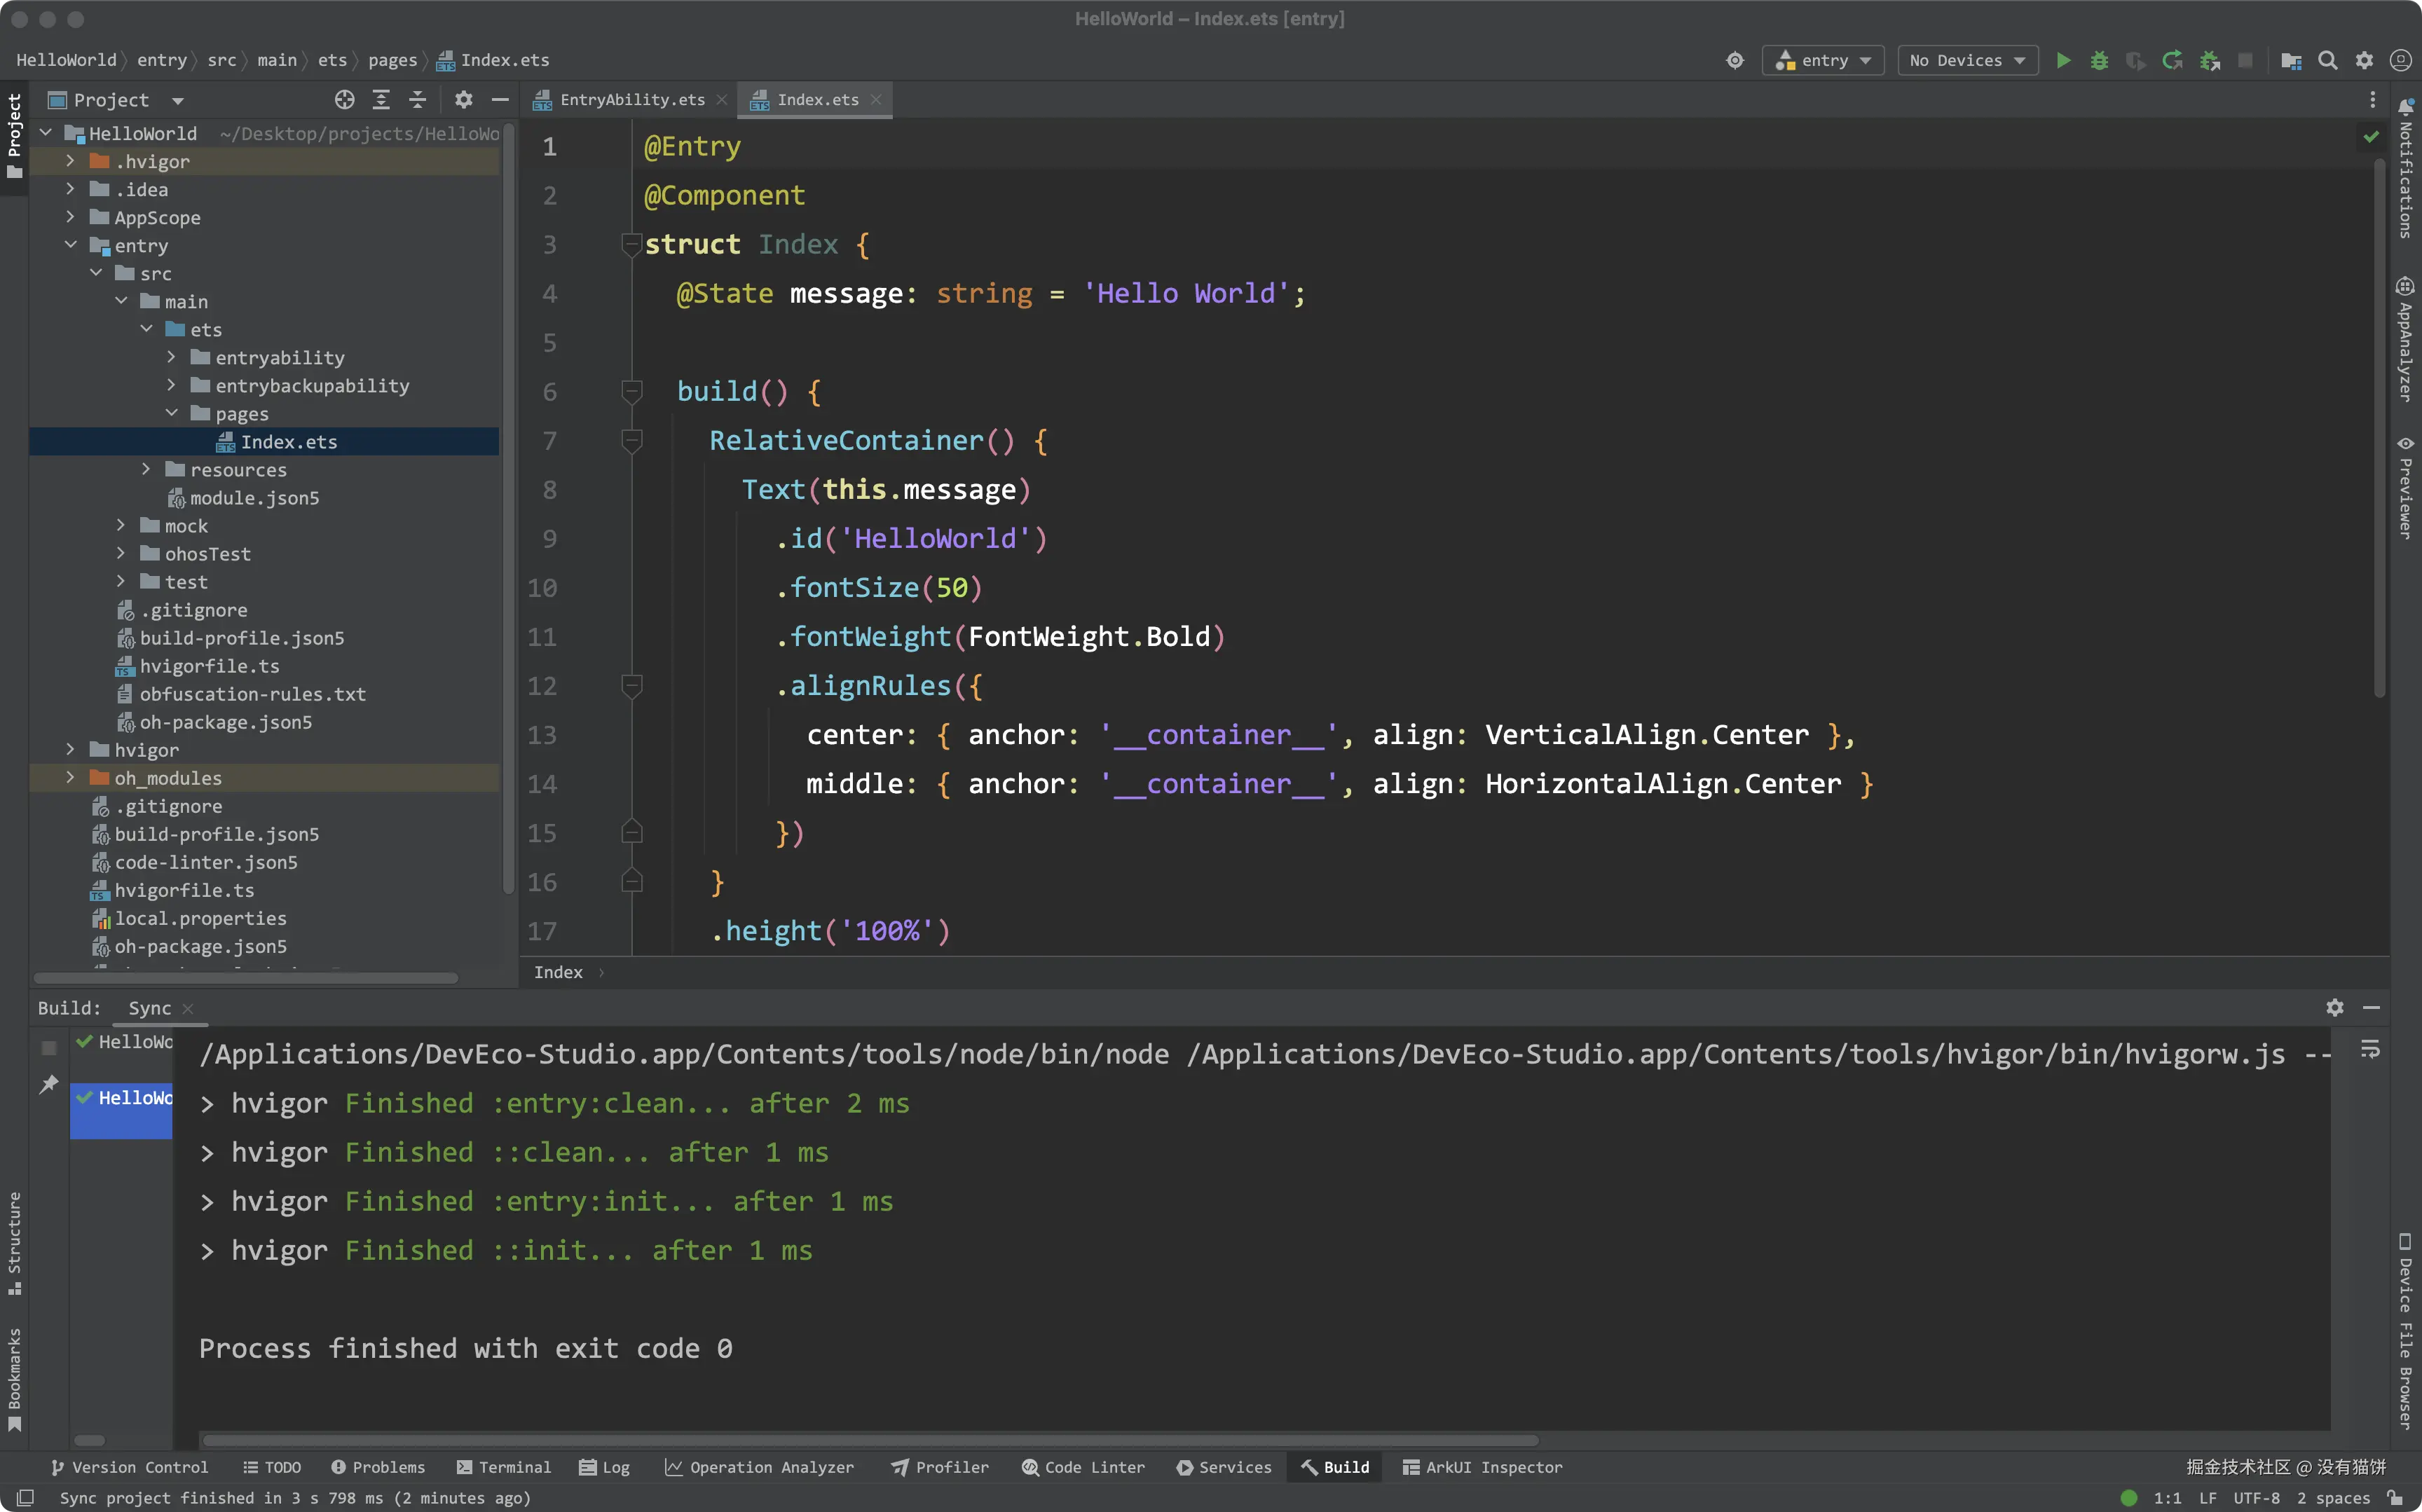Open Build panel settings gear
The image size is (2422, 1512).
click(x=2335, y=1008)
